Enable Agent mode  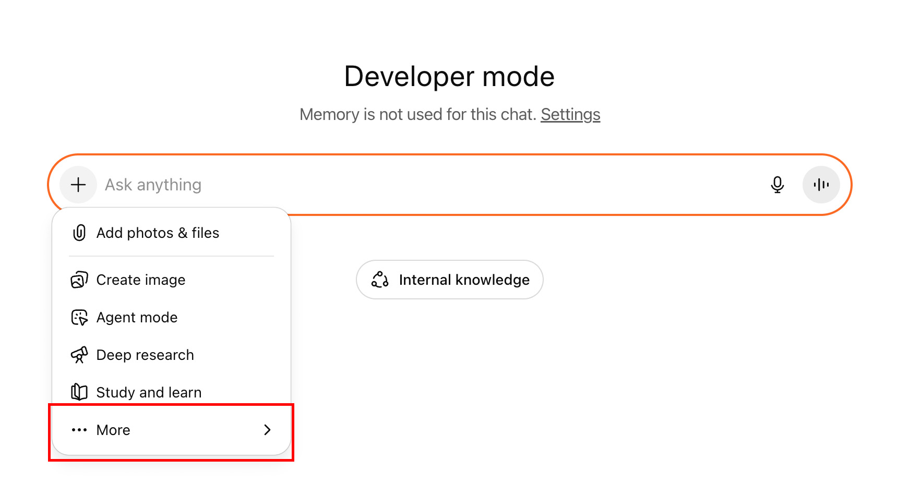pyautogui.click(x=136, y=317)
